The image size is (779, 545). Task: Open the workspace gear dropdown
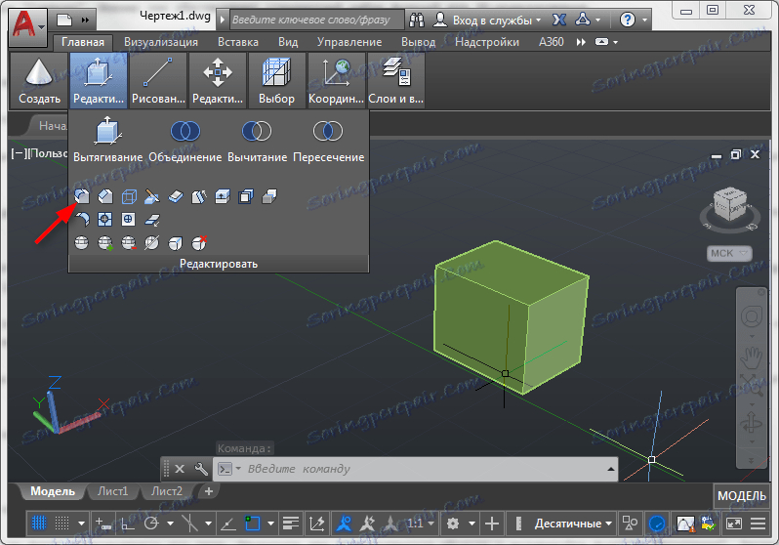click(x=471, y=524)
